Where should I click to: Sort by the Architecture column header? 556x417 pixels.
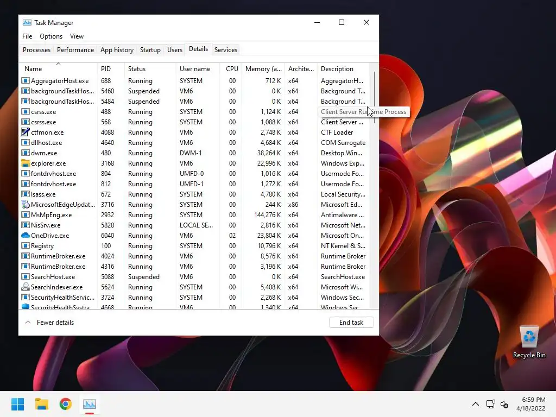[301, 69]
